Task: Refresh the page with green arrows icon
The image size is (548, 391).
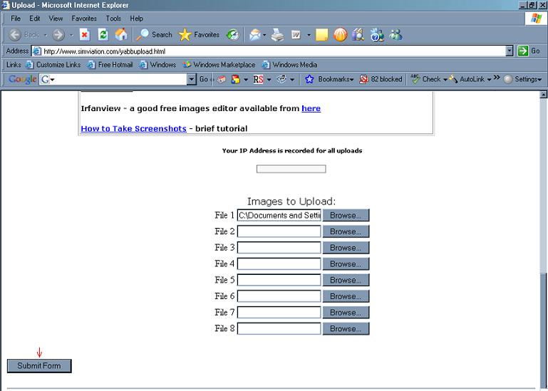Action: [103, 35]
